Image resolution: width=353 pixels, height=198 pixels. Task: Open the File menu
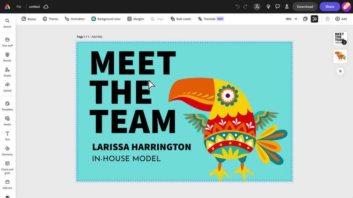click(x=19, y=7)
